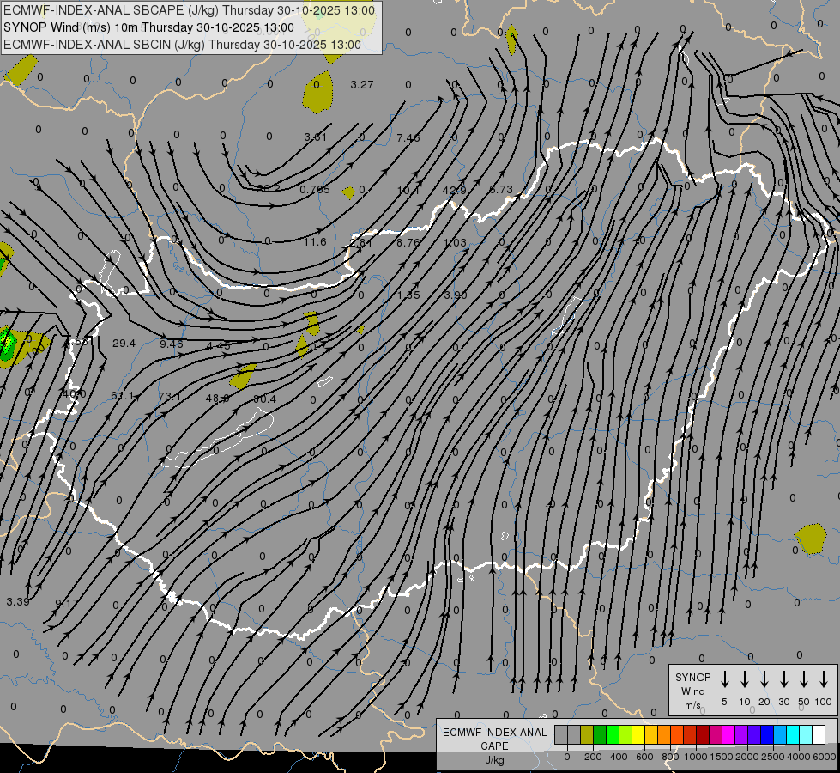Click the map value 3.39

[18, 601]
